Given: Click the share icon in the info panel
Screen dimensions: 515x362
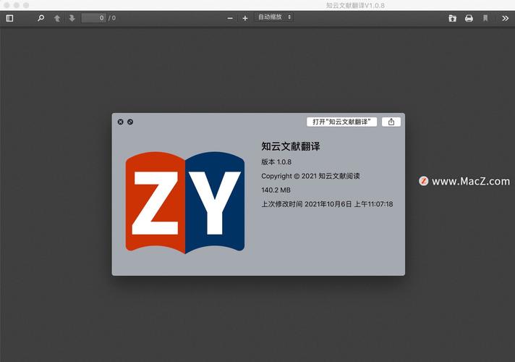Looking at the screenshot, I should pyautogui.click(x=391, y=122).
